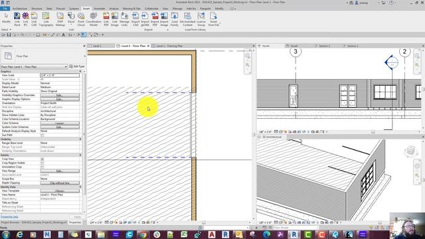
Task: Switch to the Architecture ribbon tab
Action: 20,9
